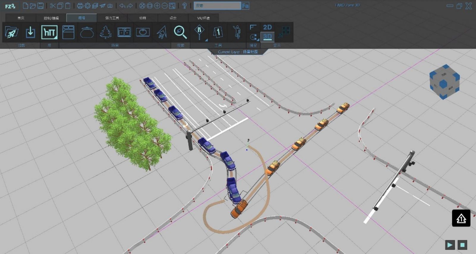Click the home view button
Screen dimensions: 476x254
click(461, 218)
